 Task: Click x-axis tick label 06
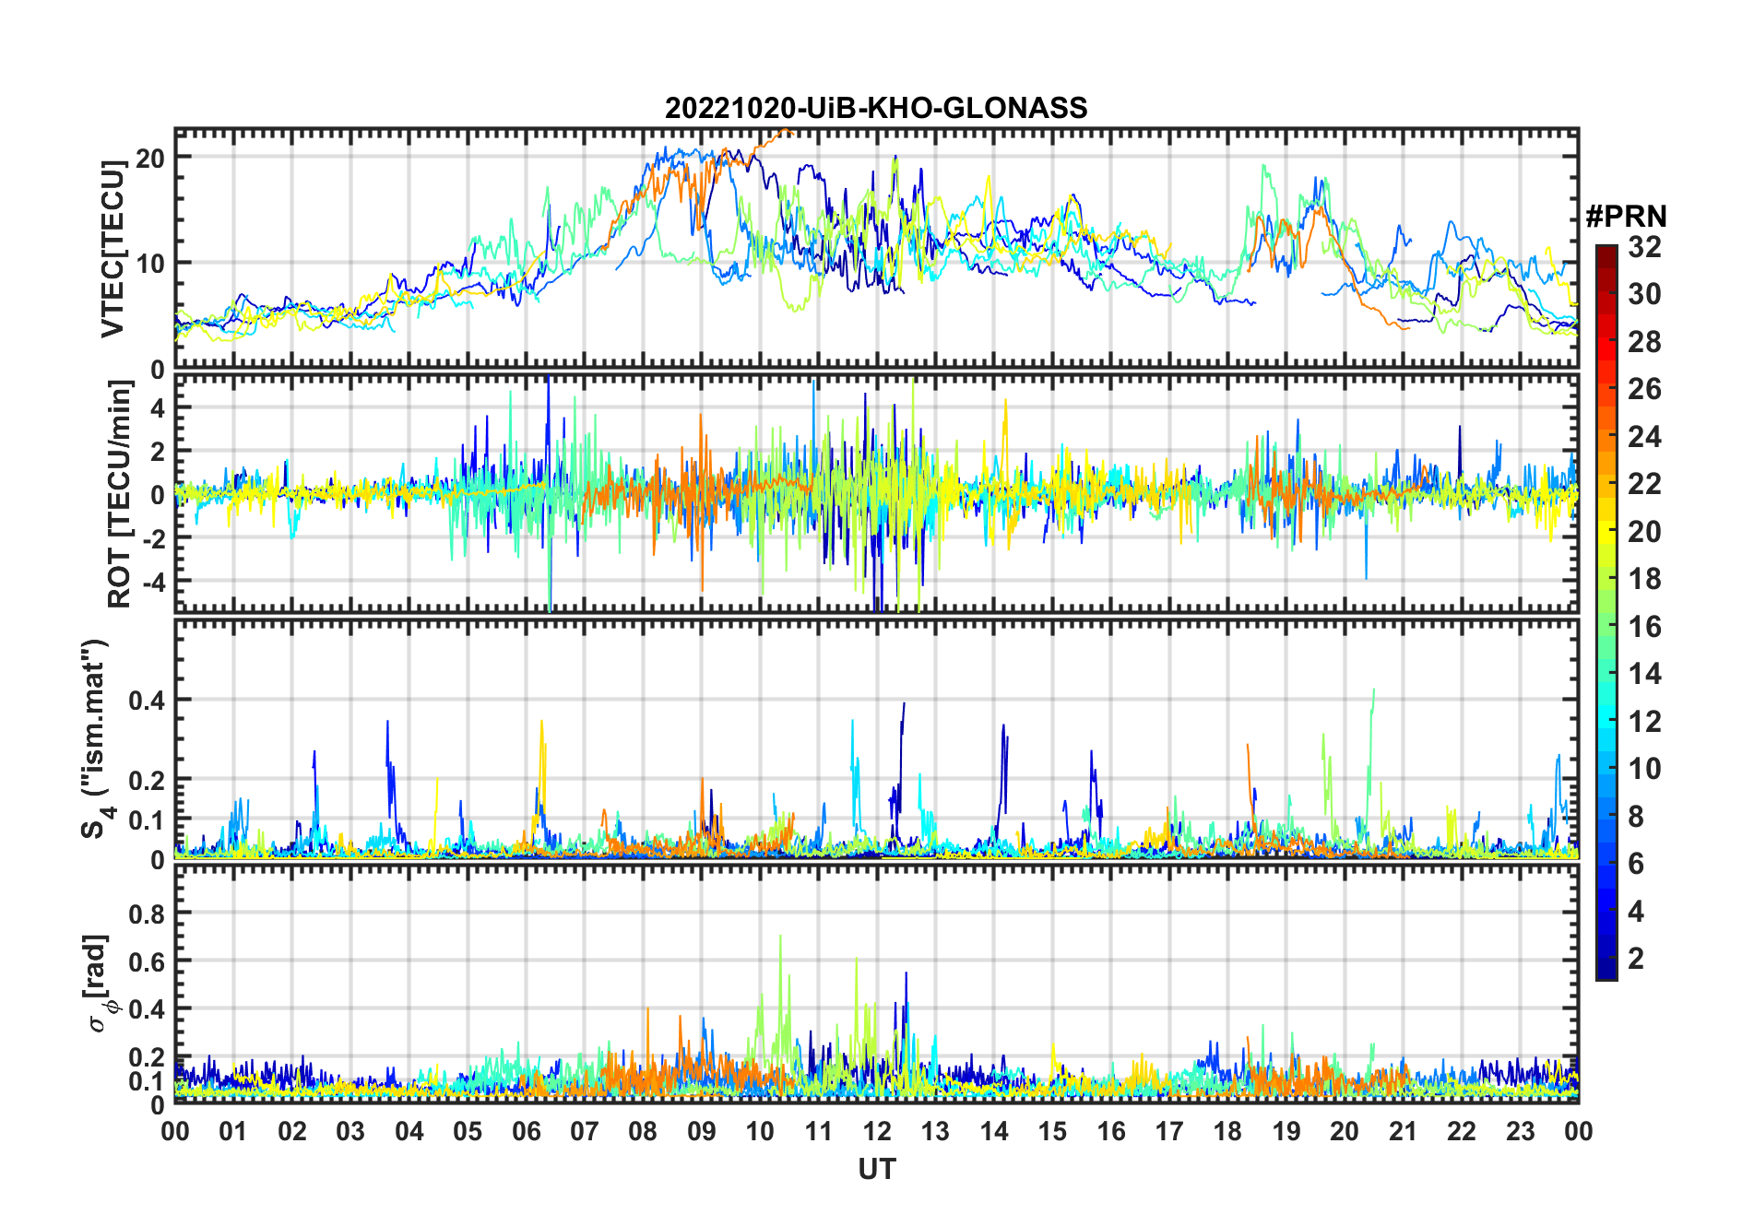pos(526,1131)
